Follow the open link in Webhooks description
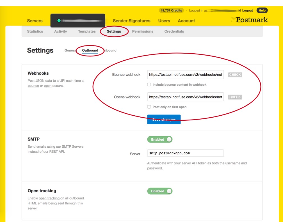This screenshot has width=283, height=222. point(48,86)
